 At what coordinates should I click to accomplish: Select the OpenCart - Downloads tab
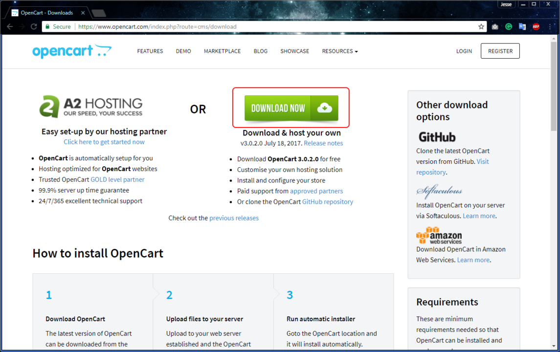click(46, 13)
